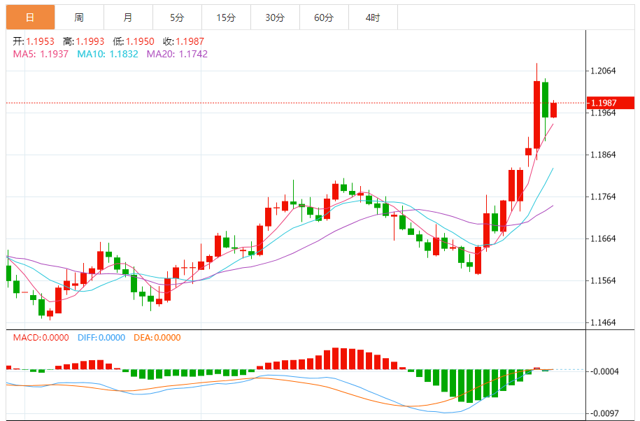Screen dimensions: 640x421
Task: Show the 60分 timeframe chart
Action: point(324,17)
